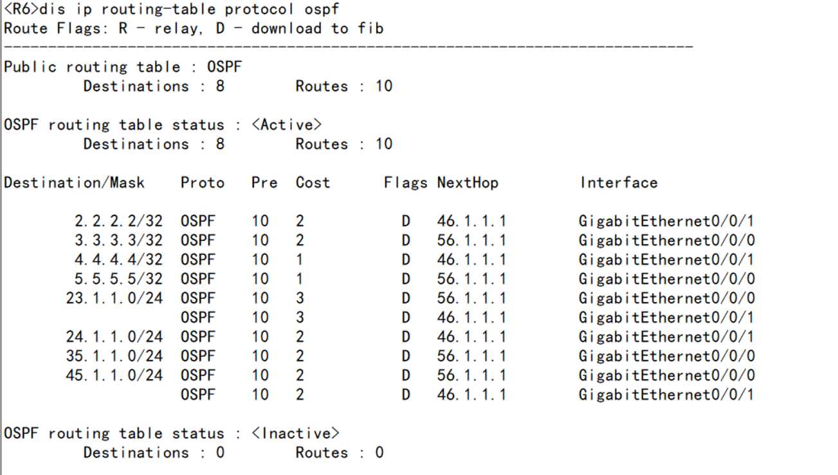The height and width of the screenshot is (475, 838).
Task: Click 'Destinations : 0' under Inactive status
Action: [154, 453]
